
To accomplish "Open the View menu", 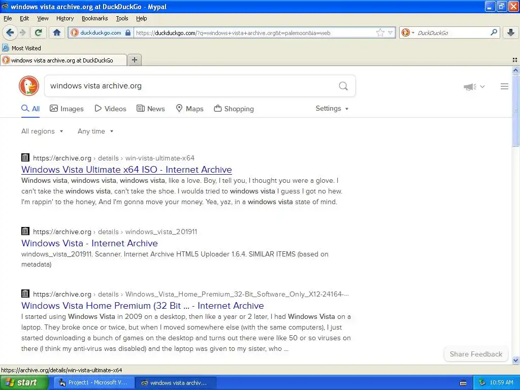I will [43, 18].
